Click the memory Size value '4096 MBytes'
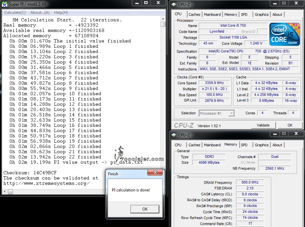Screen dimensions: 305x227 pos(209,162)
